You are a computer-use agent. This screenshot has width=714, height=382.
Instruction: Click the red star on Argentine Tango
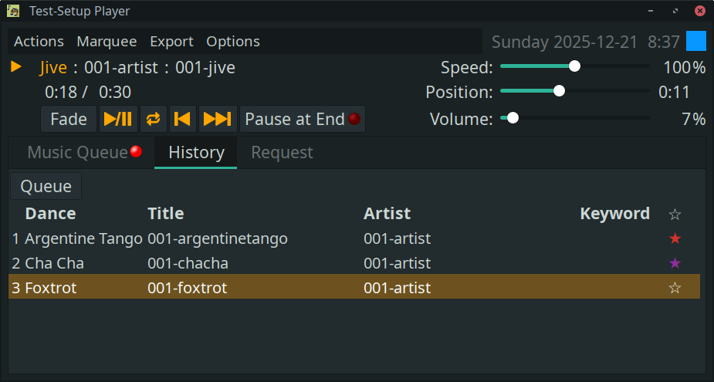675,238
